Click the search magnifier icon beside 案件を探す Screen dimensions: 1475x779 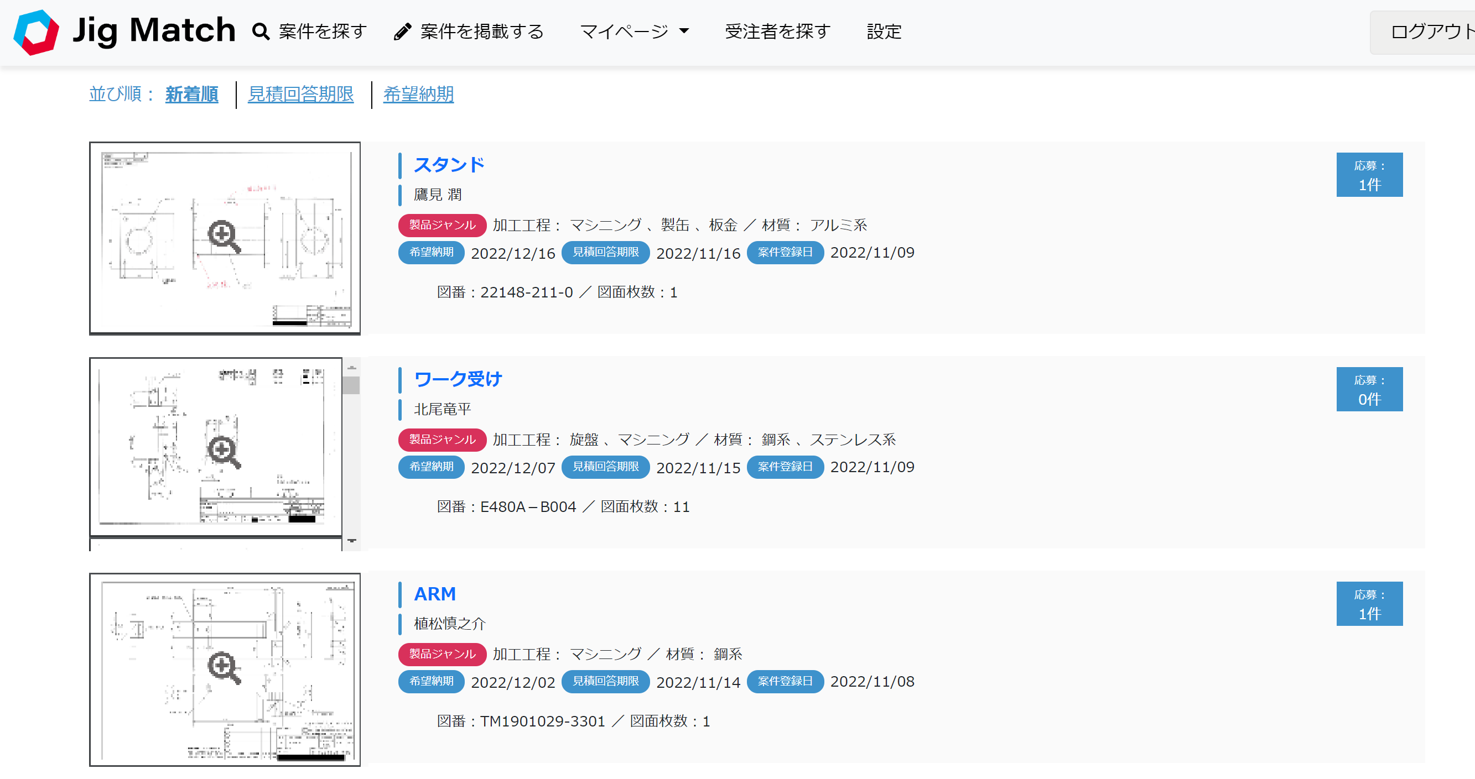261,32
